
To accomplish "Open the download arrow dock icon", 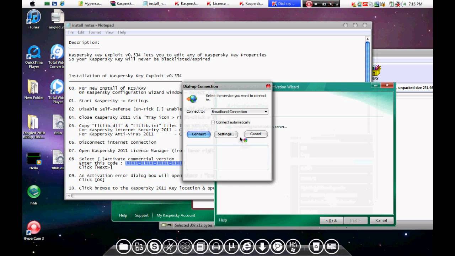I will click(262, 246).
